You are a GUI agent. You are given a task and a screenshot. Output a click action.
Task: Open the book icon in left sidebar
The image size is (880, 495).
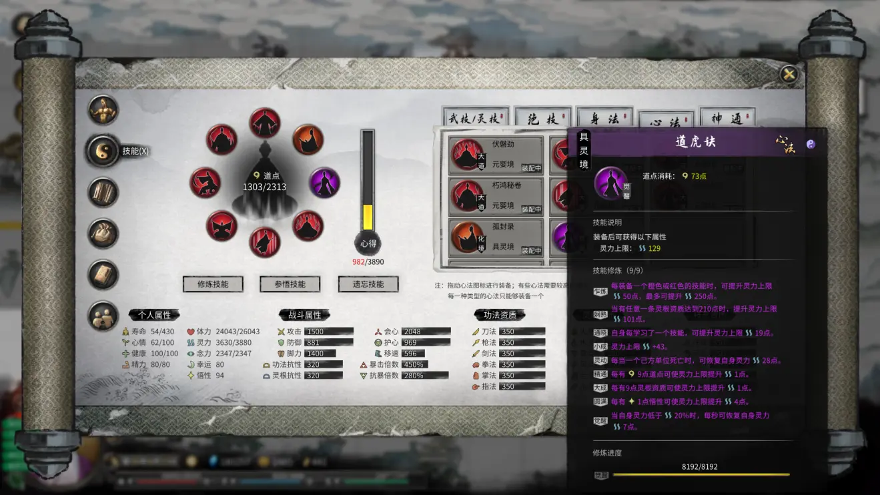(x=103, y=275)
